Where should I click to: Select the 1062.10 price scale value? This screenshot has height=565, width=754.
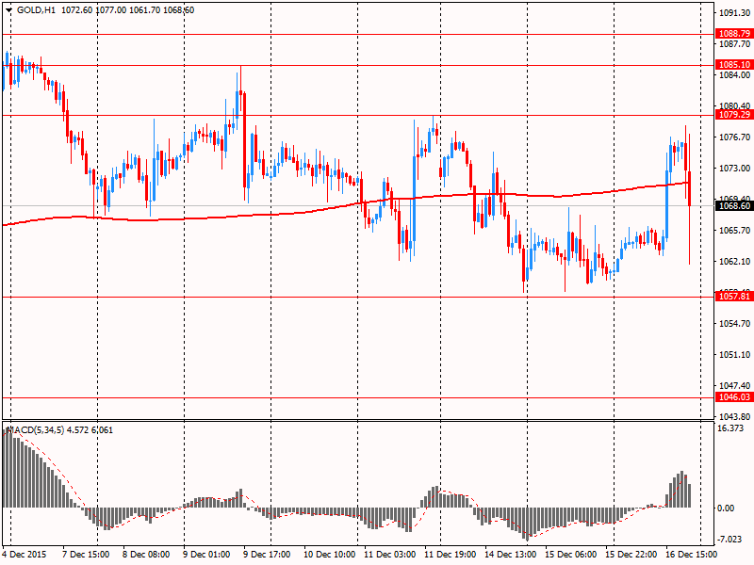(734, 262)
